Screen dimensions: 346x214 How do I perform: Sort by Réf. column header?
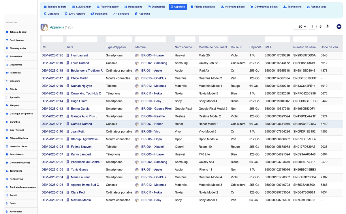click(44, 47)
